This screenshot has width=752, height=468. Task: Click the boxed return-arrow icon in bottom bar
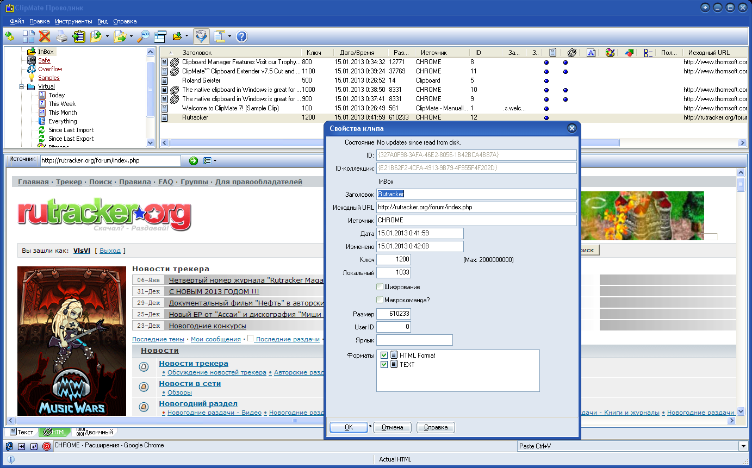(x=34, y=446)
